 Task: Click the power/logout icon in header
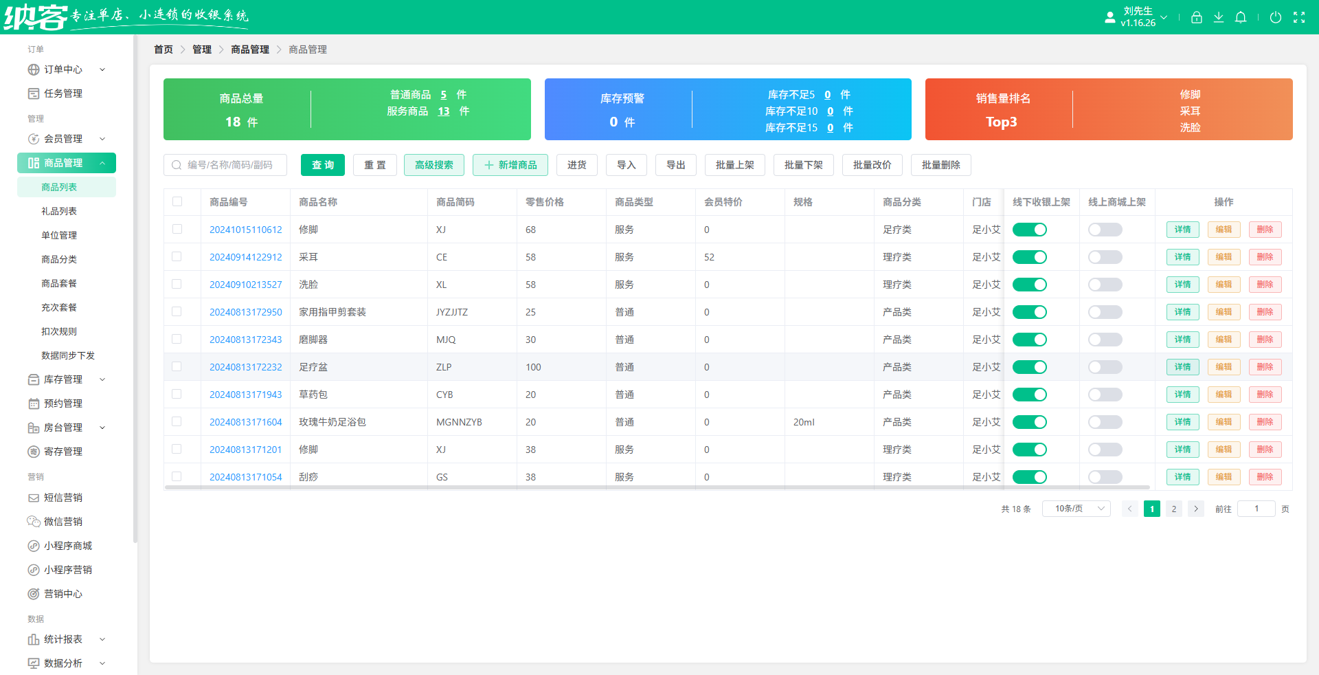click(x=1276, y=17)
